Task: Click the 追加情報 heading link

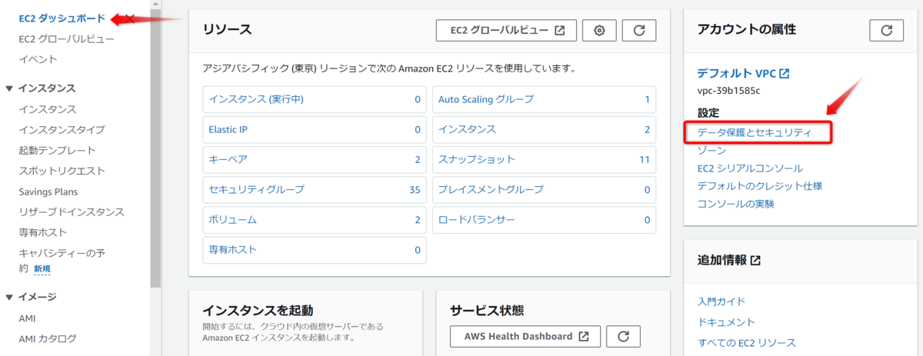Action: pyautogui.click(x=721, y=261)
